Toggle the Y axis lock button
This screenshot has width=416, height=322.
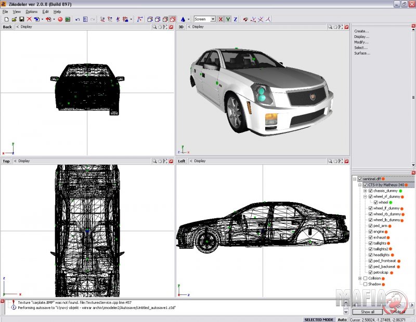click(x=228, y=19)
